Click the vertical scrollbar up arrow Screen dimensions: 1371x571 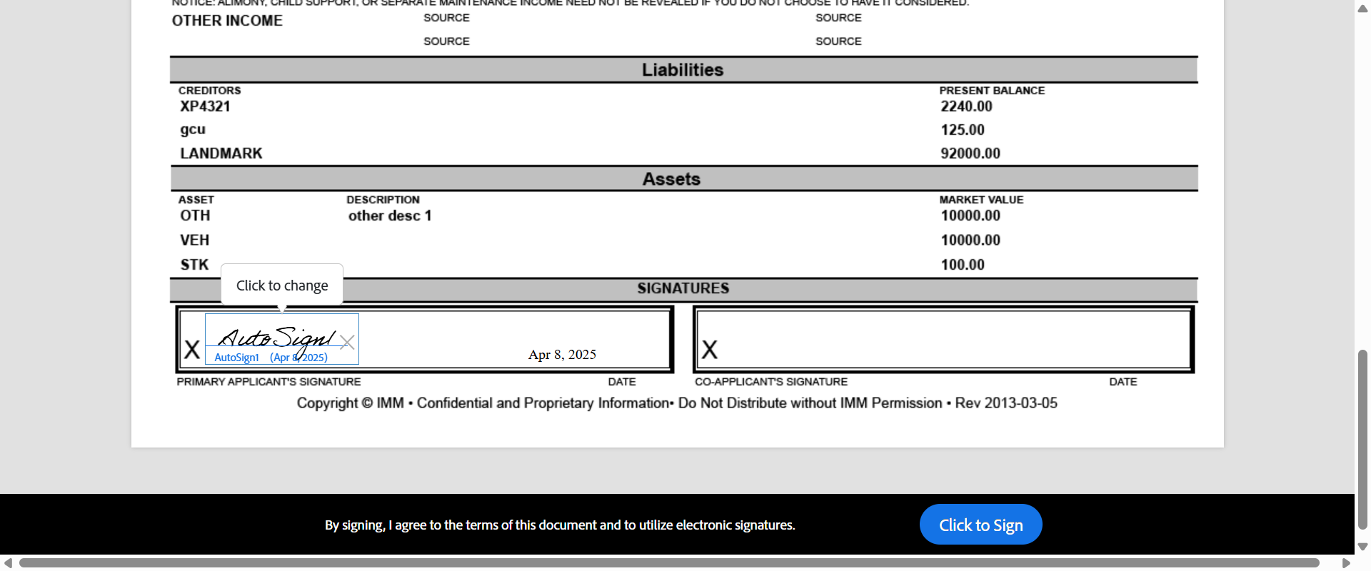tap(1362, 9)
